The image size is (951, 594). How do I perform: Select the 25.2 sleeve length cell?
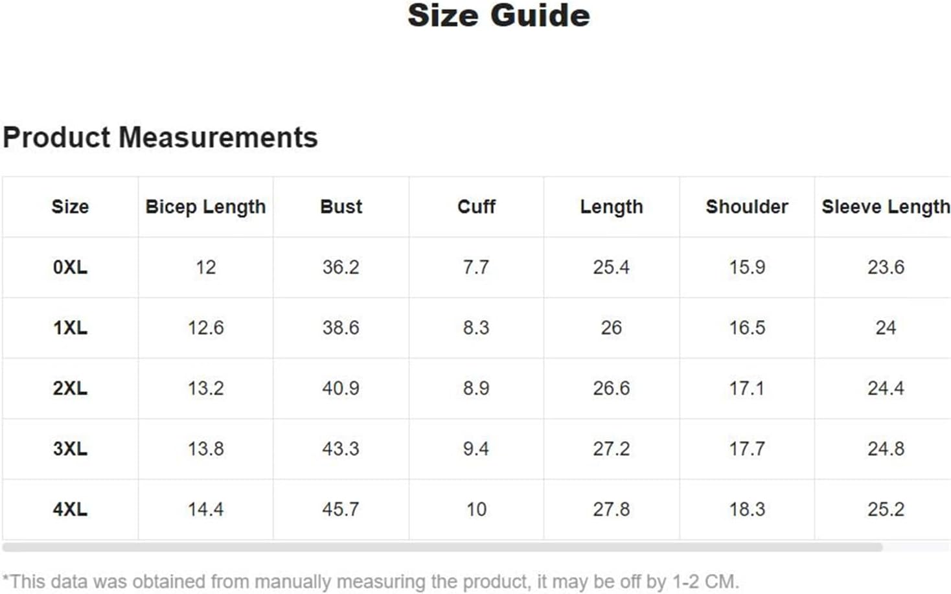point(886,509)
